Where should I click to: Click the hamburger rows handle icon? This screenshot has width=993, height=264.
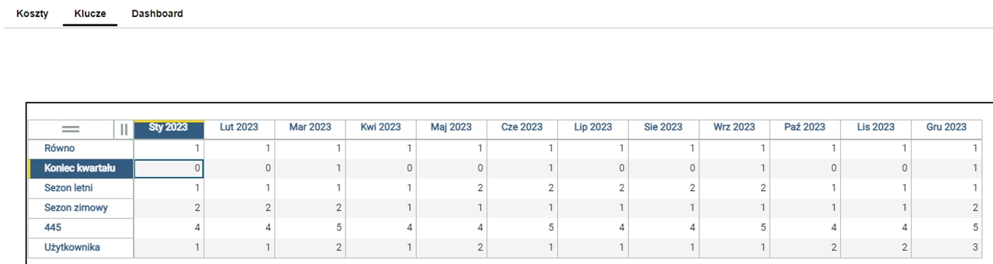[x=71, y=129]
